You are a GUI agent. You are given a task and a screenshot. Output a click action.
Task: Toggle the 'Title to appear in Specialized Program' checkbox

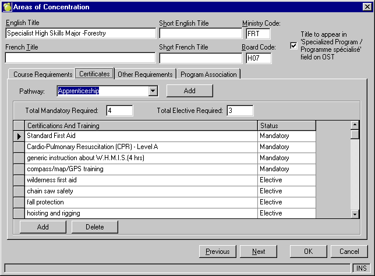pyautogui.click(x=293, y=45)
